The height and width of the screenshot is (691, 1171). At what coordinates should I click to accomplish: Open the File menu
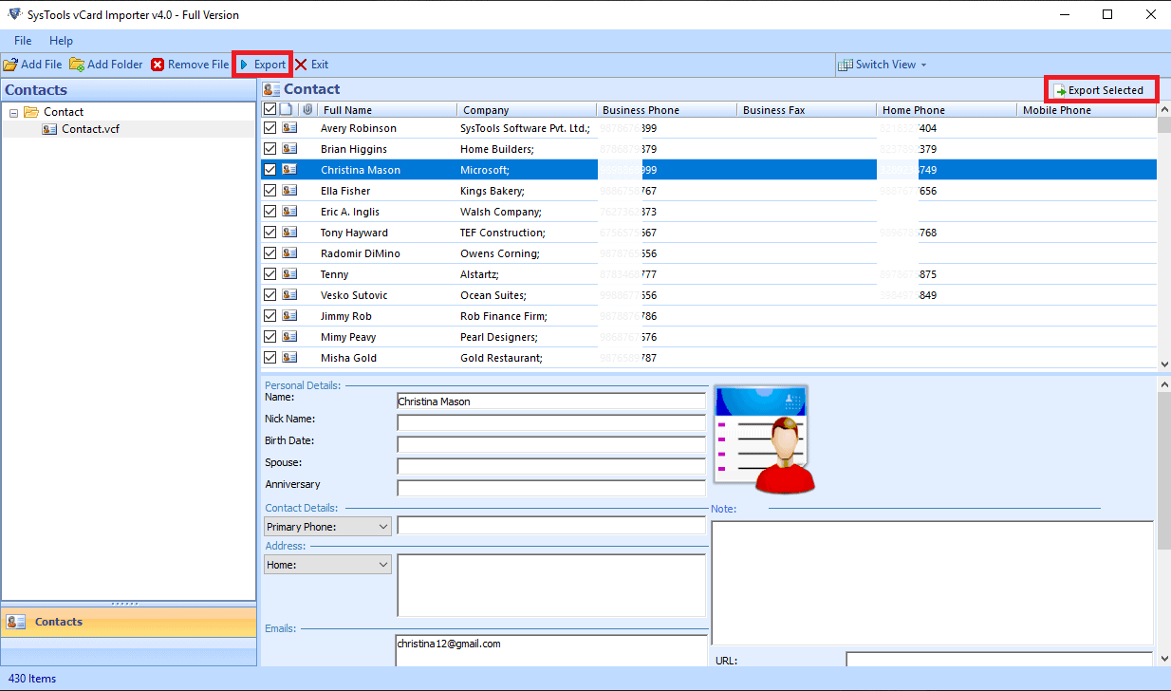(x=23, y=41)
